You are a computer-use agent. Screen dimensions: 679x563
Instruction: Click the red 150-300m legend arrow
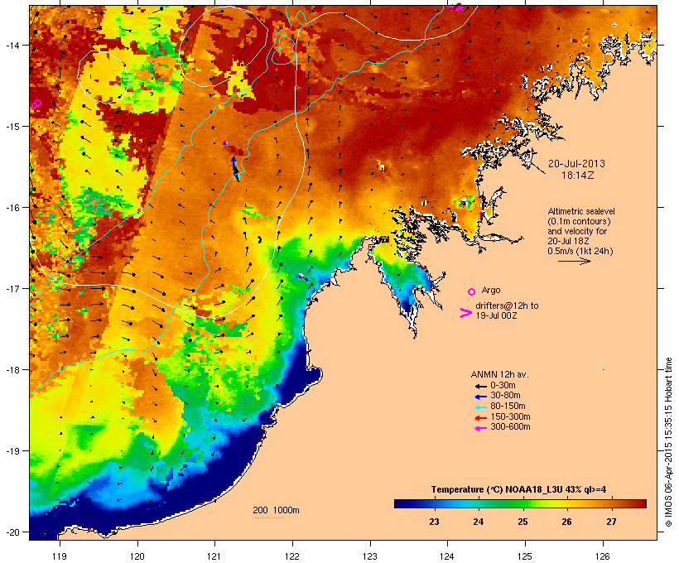[x=480, y=417]
